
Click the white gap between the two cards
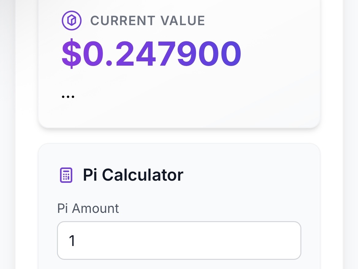(179, 136)
